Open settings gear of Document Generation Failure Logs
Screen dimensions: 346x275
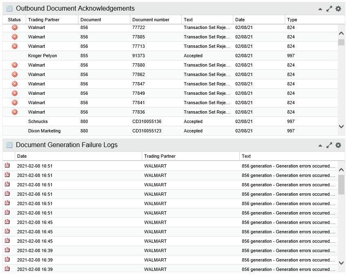pyautogui.click(x=338, y=145)
